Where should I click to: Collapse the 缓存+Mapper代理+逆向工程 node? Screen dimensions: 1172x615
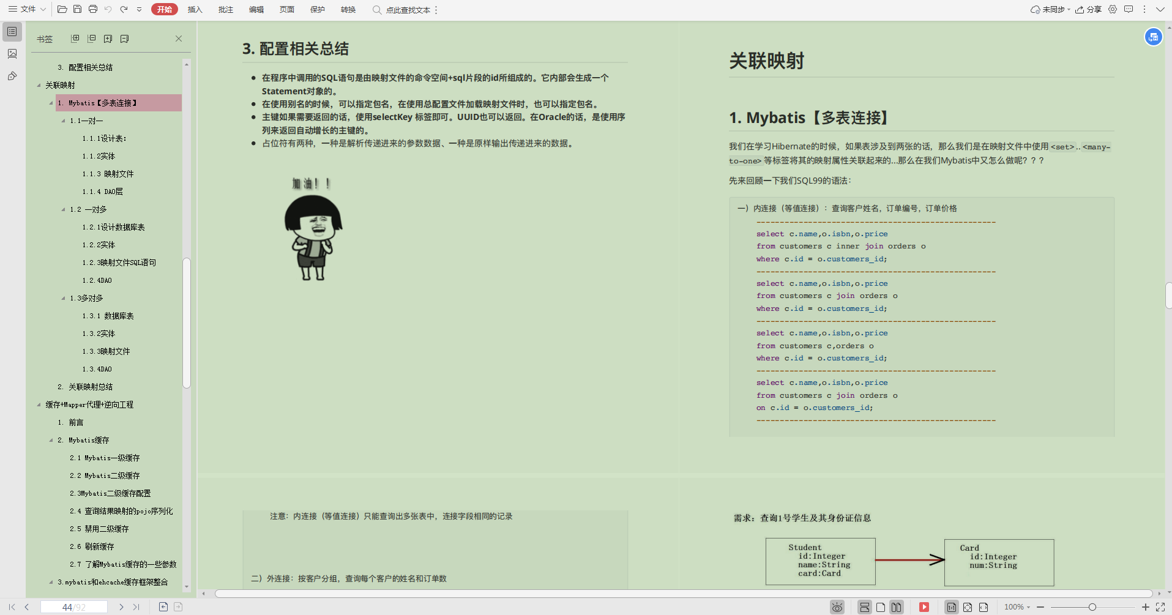[x=39, y=404]
